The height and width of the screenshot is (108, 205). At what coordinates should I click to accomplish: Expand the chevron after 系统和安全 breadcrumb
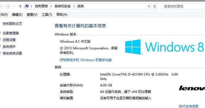pyautogui.click(x=74, y=6)
